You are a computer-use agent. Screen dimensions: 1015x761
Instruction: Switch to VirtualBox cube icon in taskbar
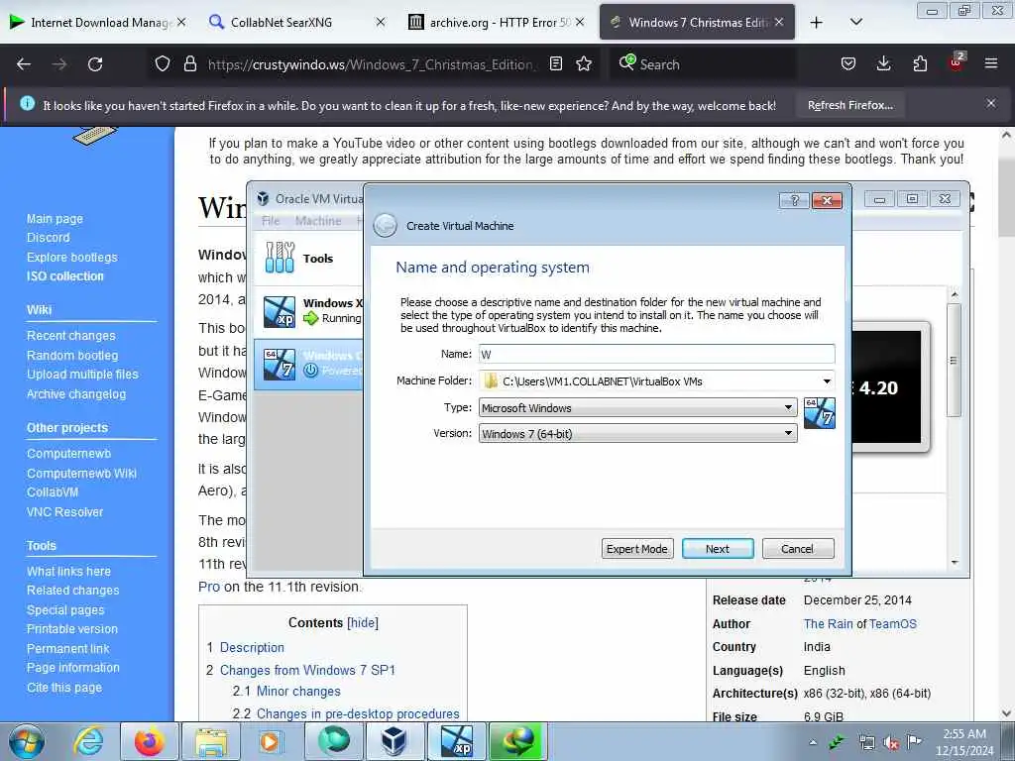click(x=394, y=741)
